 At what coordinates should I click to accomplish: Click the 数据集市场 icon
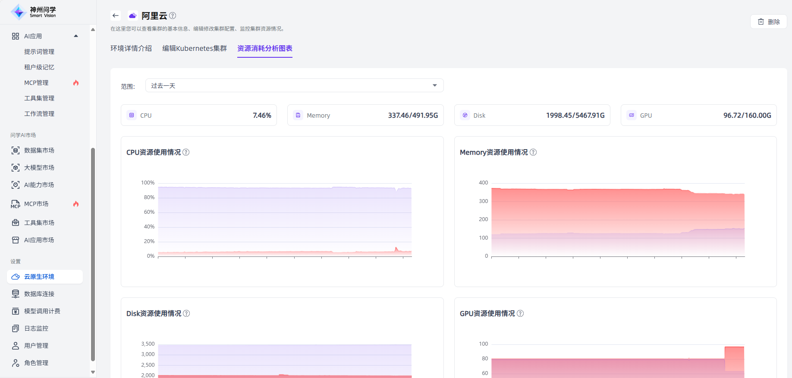[x=16, y=150]
